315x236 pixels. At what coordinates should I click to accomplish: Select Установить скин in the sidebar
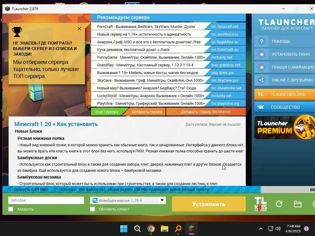(285, 54)
